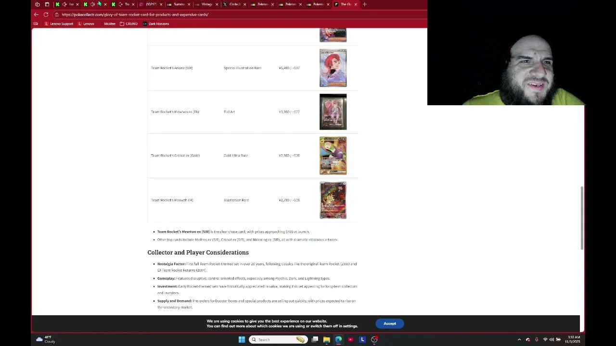
Task: Open the red security tray icon
Action: [528, 339]
